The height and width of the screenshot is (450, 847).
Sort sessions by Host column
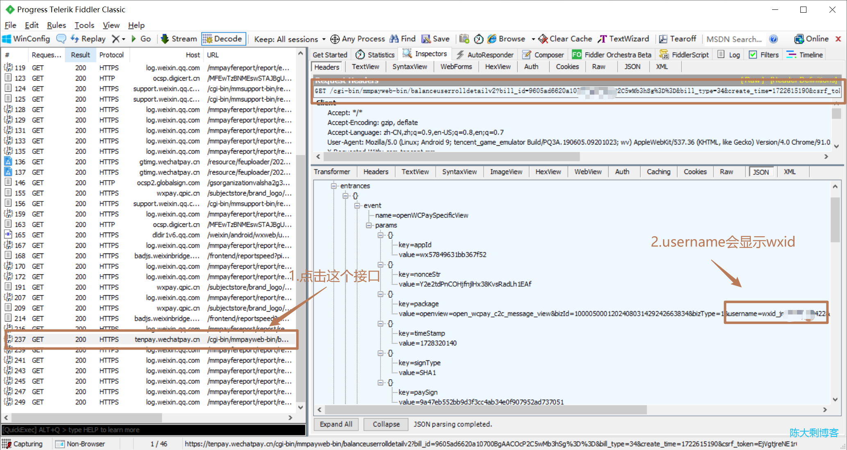pyautogui.click(x=167, y=55)
